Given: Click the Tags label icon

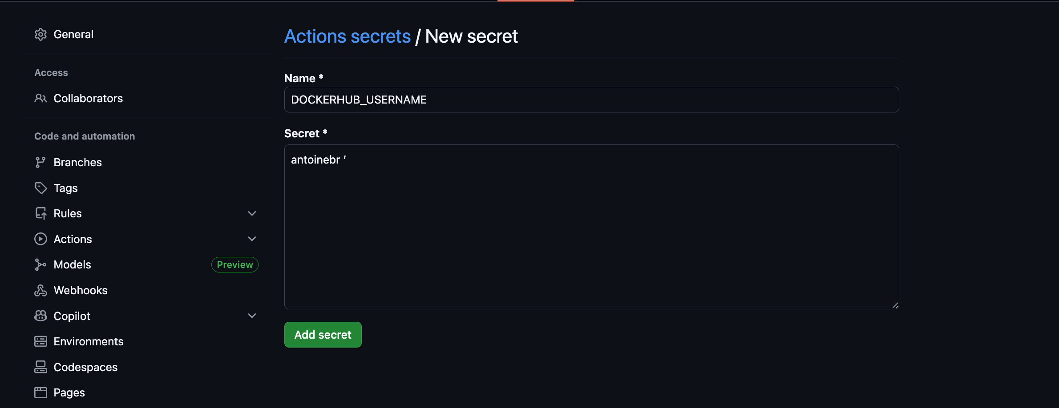Looking at the screenshot, I should point(40,188).
